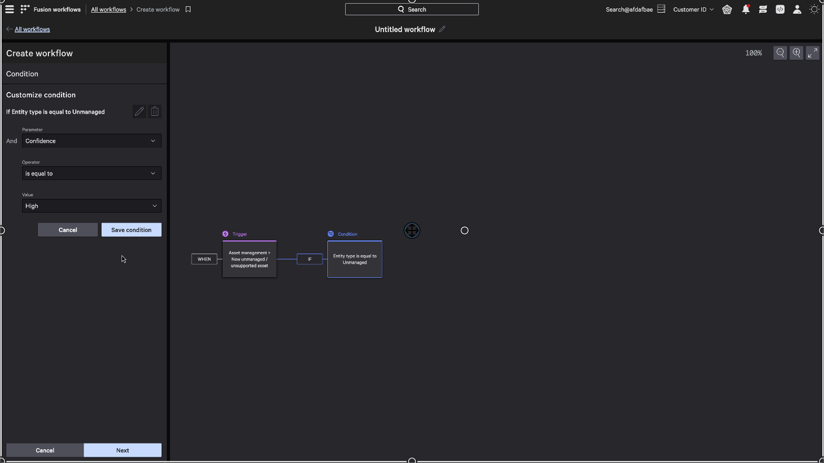Open the notifications bell

746,9
